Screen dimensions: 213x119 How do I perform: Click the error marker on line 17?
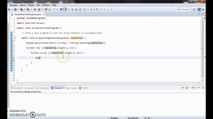12,58
